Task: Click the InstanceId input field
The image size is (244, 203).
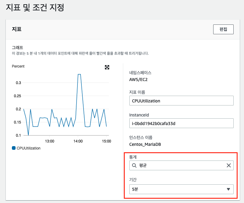Action: click(x=181, y=123)
